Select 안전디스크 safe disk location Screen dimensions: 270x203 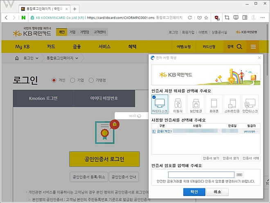(250, 104)
